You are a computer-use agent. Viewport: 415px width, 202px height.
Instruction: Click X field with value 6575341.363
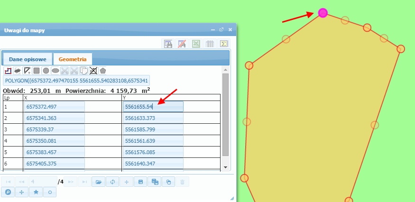[x=54, y=118]
